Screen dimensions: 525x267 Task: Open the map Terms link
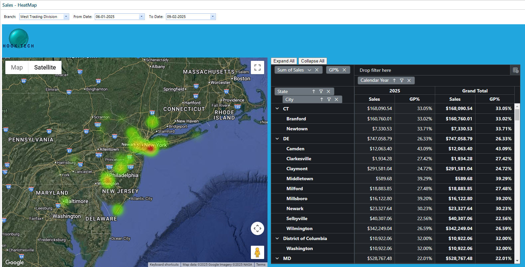[261, 265]
